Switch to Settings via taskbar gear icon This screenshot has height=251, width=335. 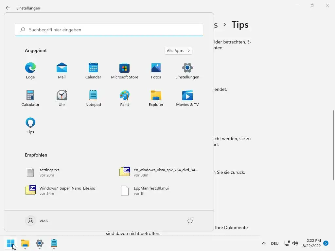pos(40,243)
